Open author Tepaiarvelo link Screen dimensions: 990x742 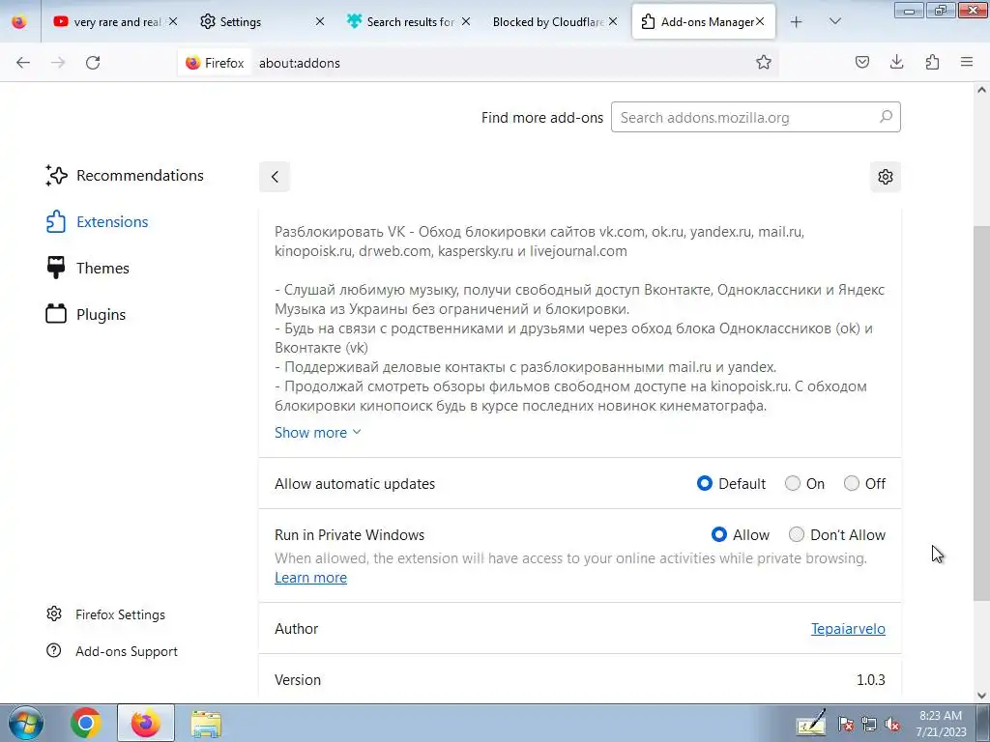point(848,628)
